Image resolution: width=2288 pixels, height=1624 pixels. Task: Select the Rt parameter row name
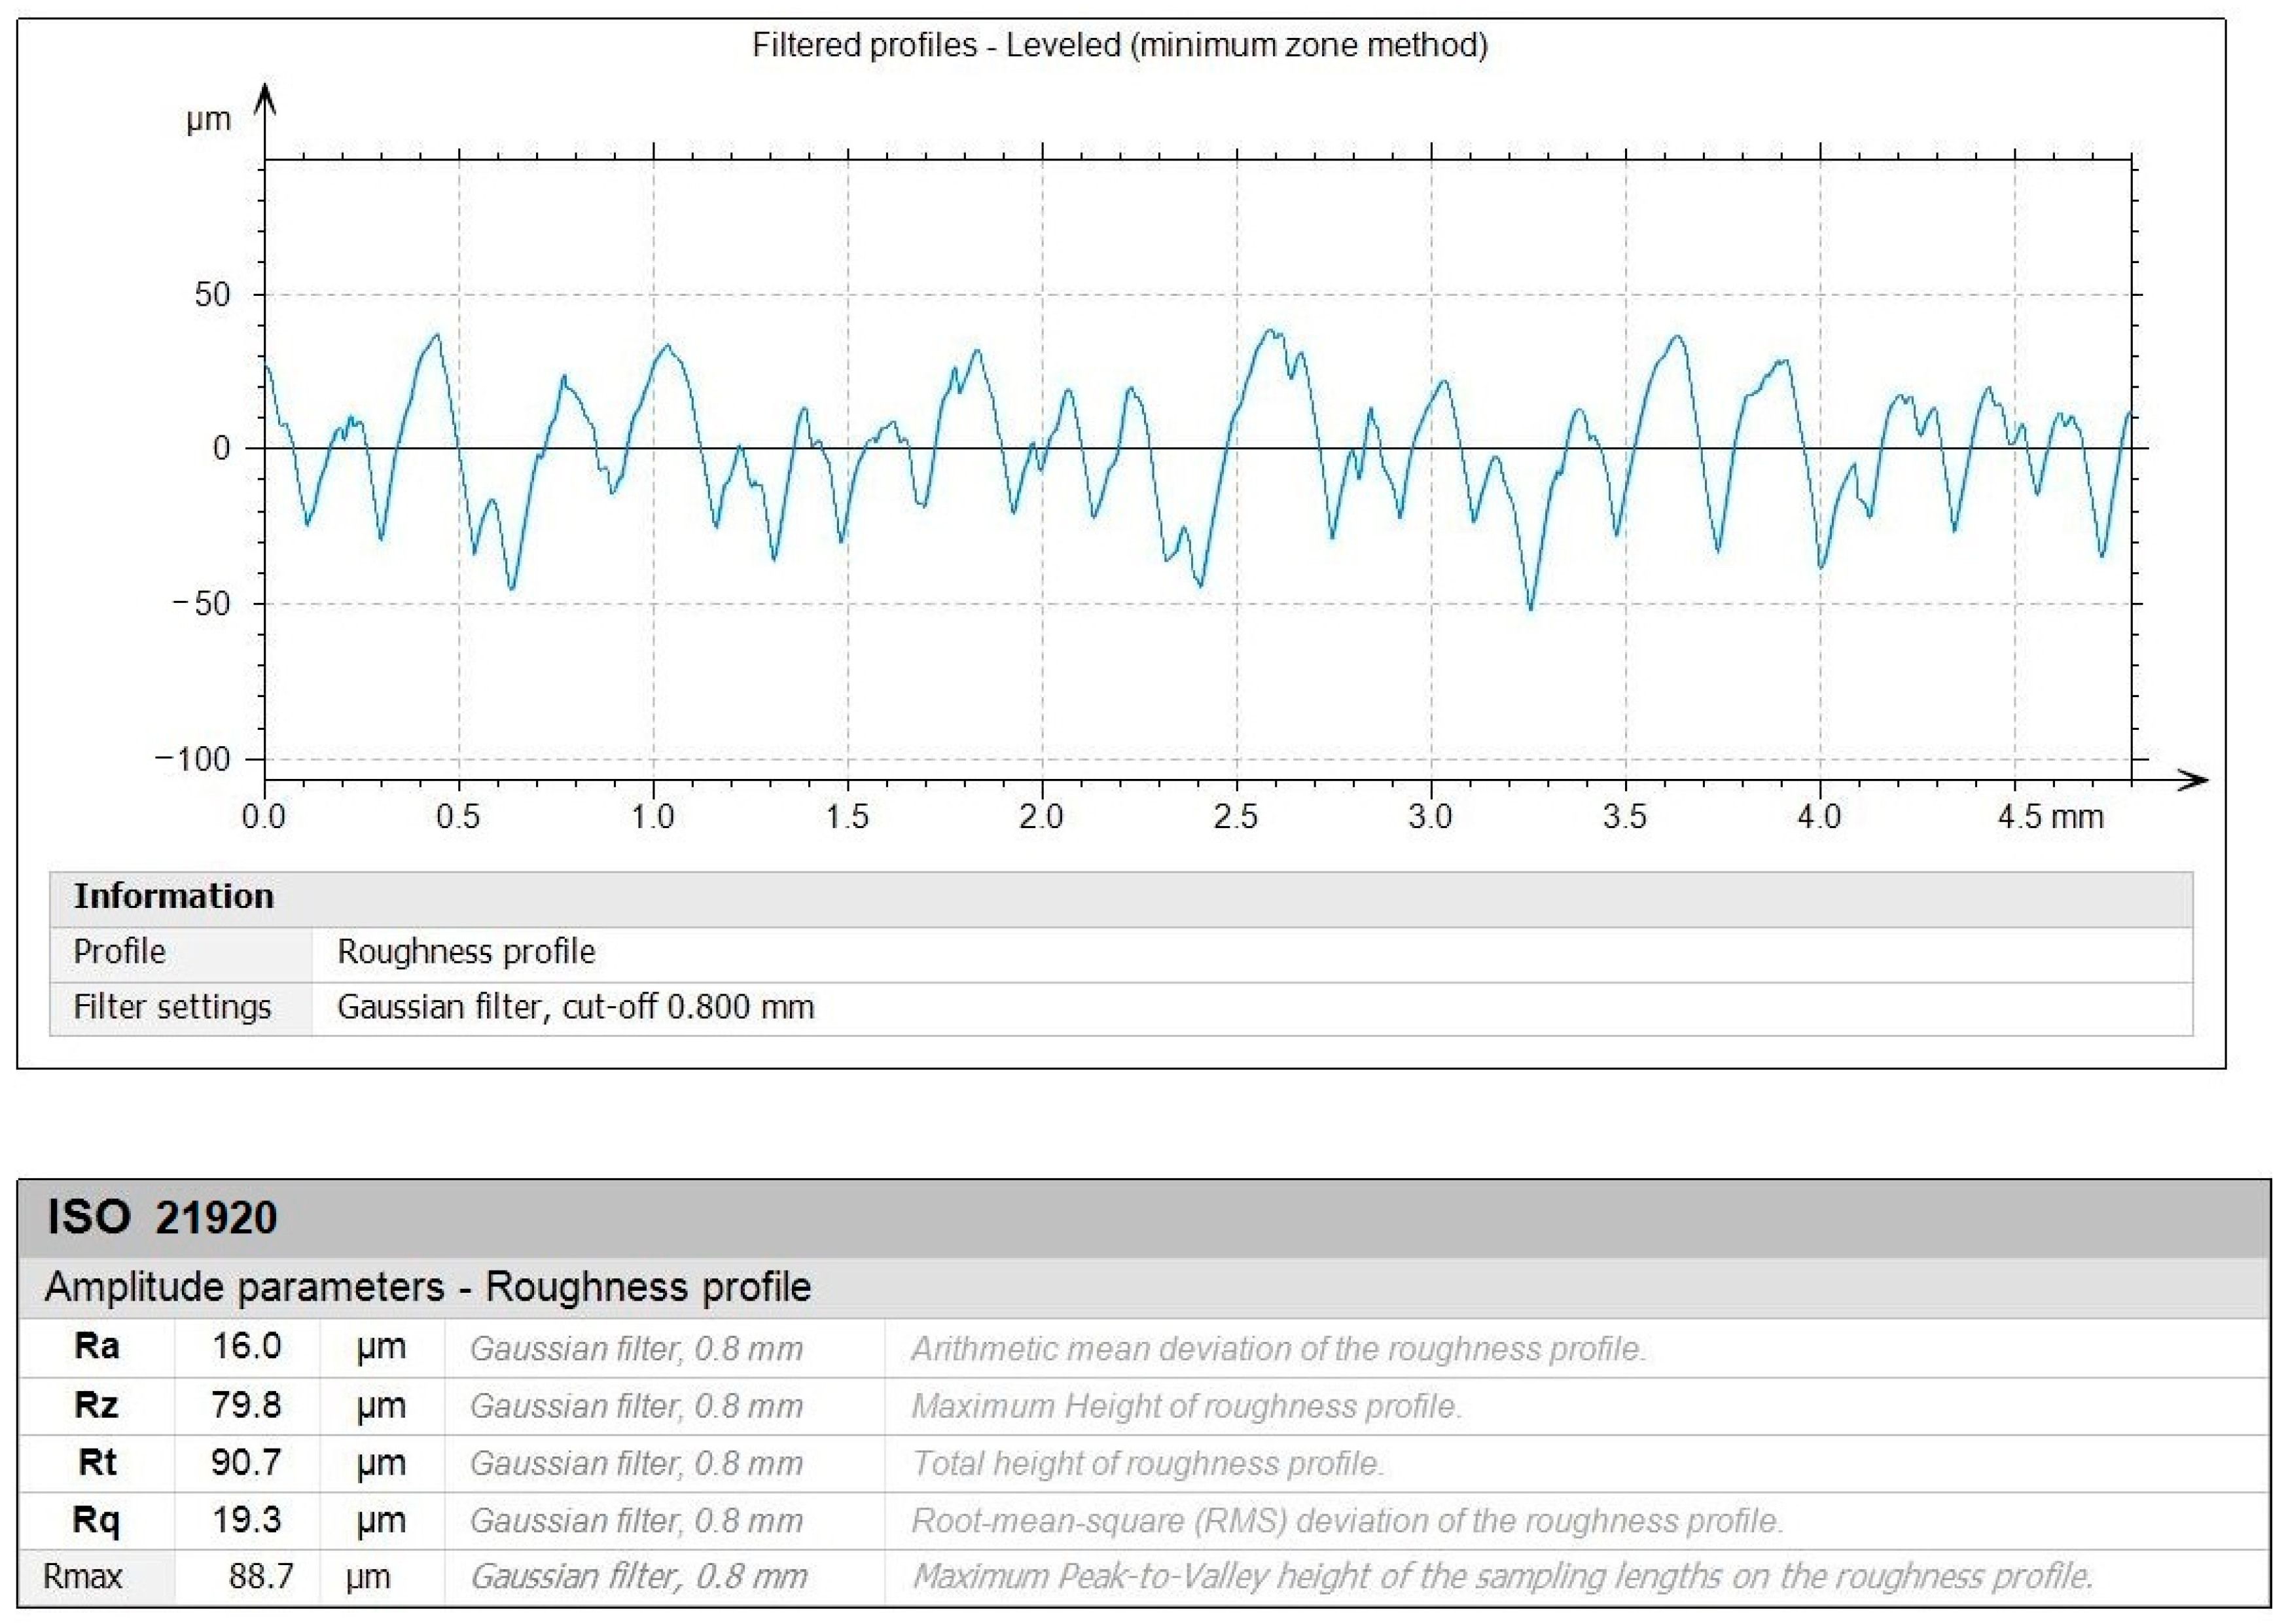click(x=97, y=1462)
